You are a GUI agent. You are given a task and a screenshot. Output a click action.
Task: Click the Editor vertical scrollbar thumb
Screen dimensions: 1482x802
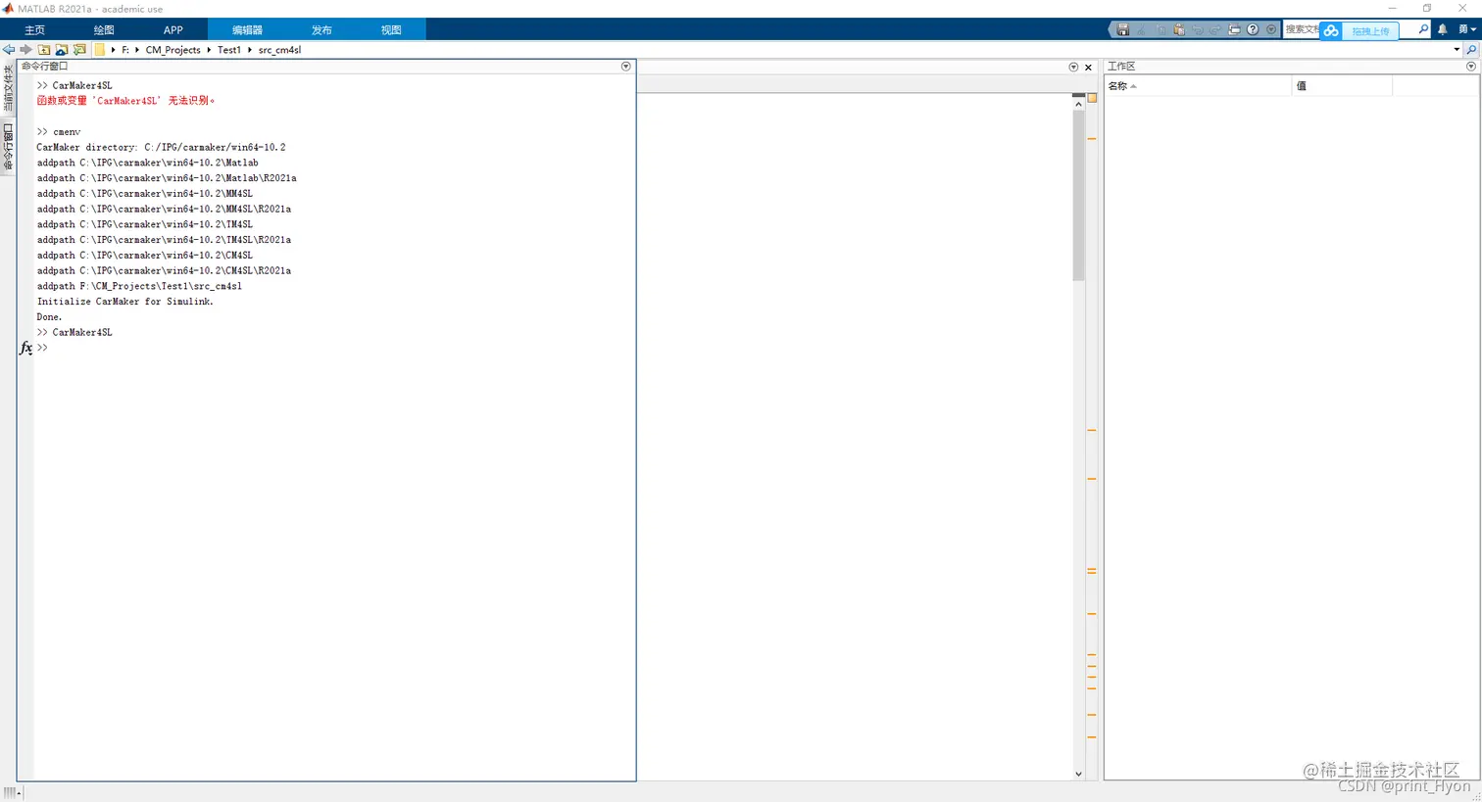(1078, 196)
